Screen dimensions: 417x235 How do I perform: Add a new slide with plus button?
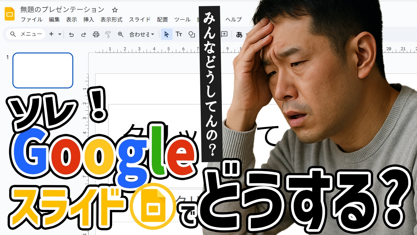coord(51,34)
